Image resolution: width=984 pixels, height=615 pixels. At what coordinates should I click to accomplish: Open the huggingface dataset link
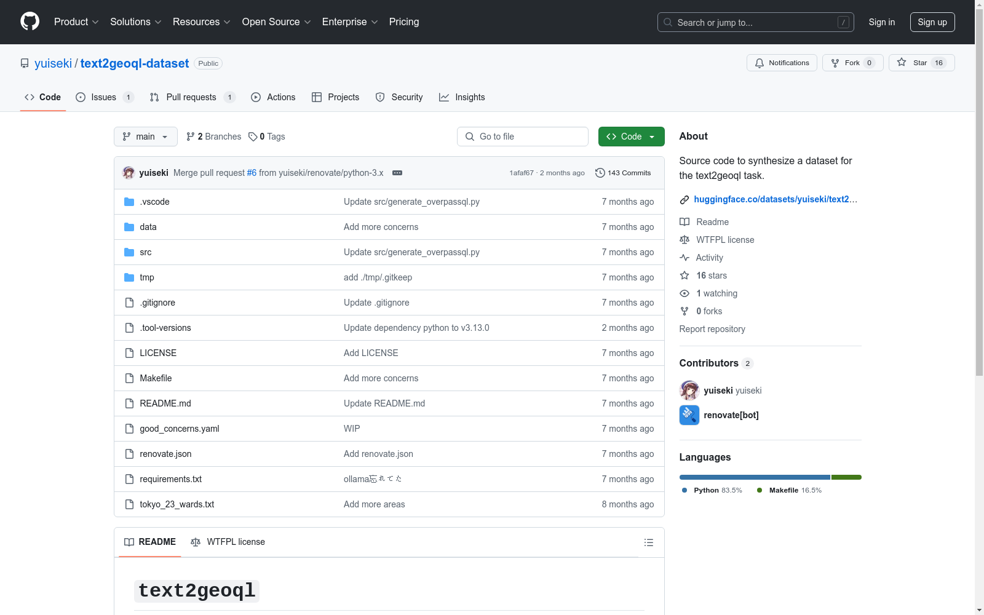[776, 199]
